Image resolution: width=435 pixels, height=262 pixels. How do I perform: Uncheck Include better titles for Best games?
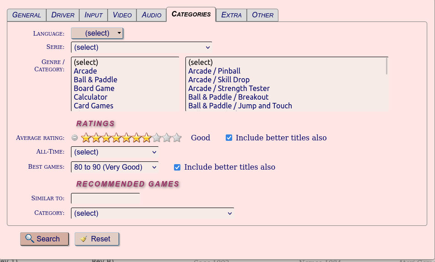[177, 167]
